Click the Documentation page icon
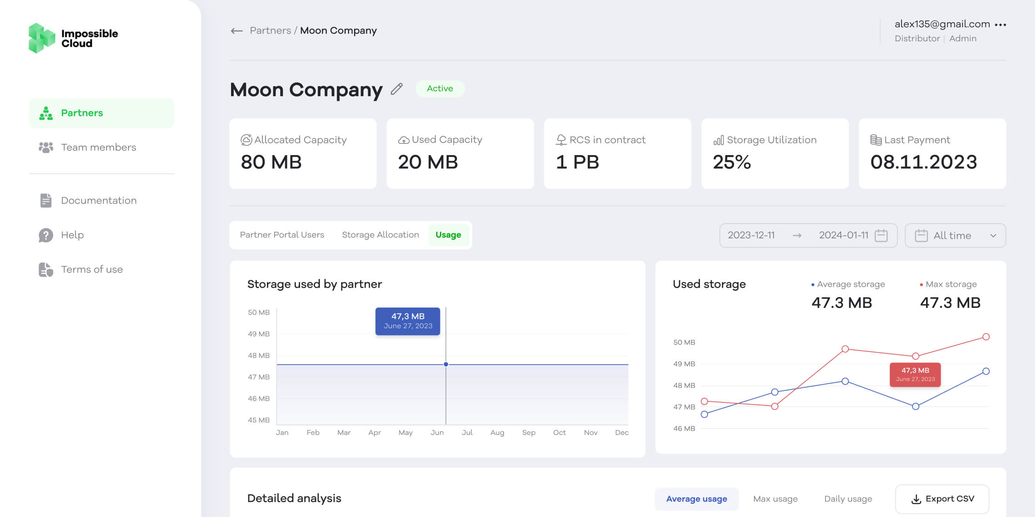Image resolution: width=1035 pixels, height=517 pixels. pos(46,200)
